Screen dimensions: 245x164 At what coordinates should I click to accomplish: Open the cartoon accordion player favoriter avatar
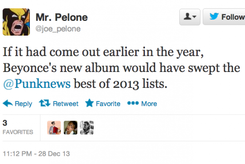pyautogui.click(x=54, y=128)
